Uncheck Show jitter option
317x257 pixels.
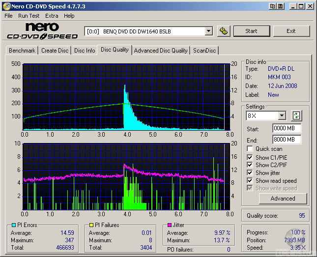250,173
